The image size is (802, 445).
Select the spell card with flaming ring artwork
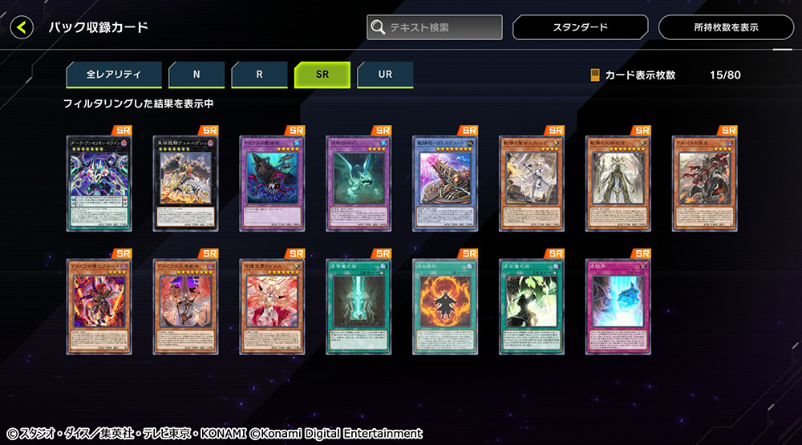coord(445,307)
